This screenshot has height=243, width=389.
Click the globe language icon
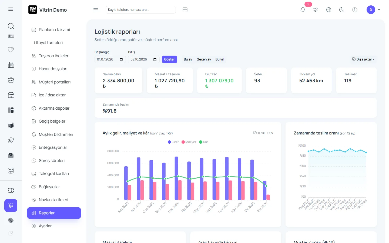click(x=329, y=10)
